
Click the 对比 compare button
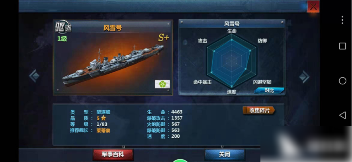pyautogui.click(x=269, y=90)
